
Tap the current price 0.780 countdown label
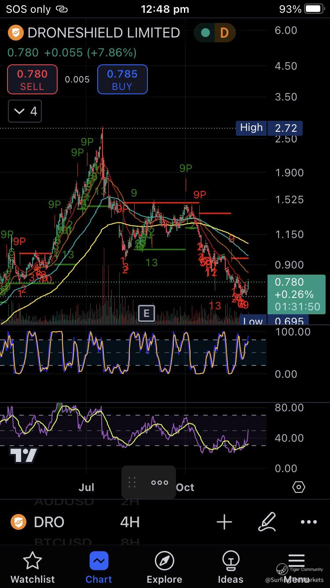(x=296, y=294)
